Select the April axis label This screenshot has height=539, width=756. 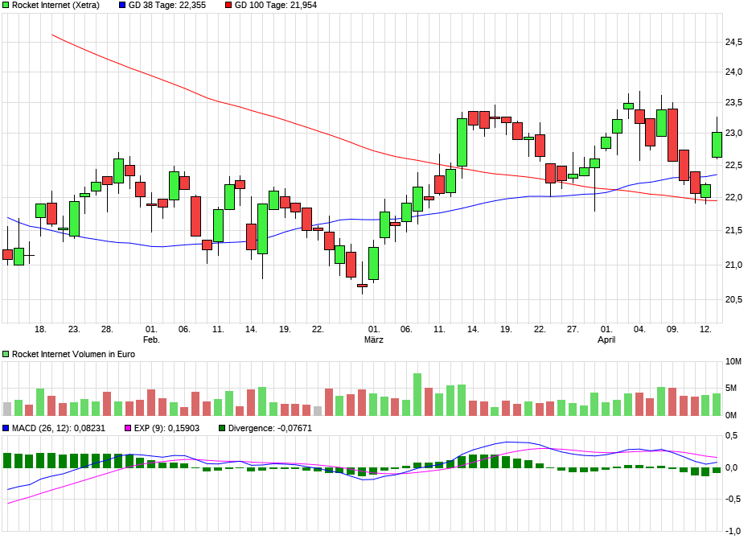click(x=607, y=339)
